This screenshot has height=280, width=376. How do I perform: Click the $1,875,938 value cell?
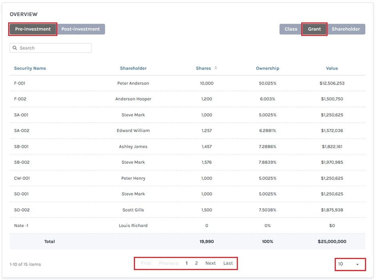(332, 210)
